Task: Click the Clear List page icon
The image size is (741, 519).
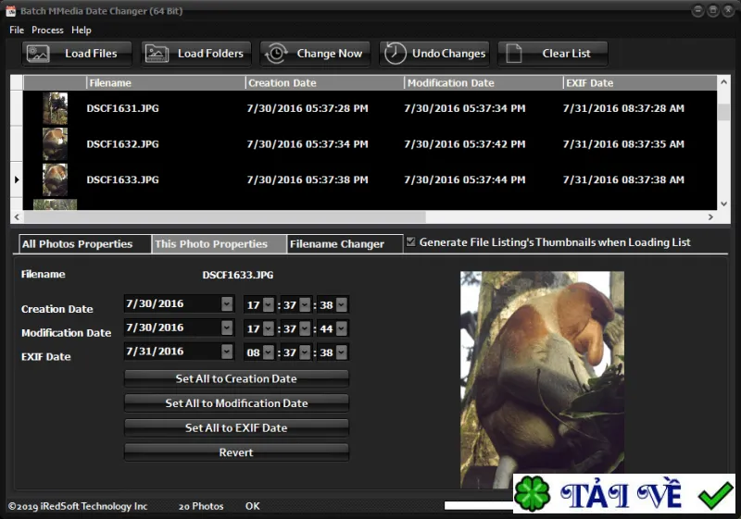Action: pos(514,54)
